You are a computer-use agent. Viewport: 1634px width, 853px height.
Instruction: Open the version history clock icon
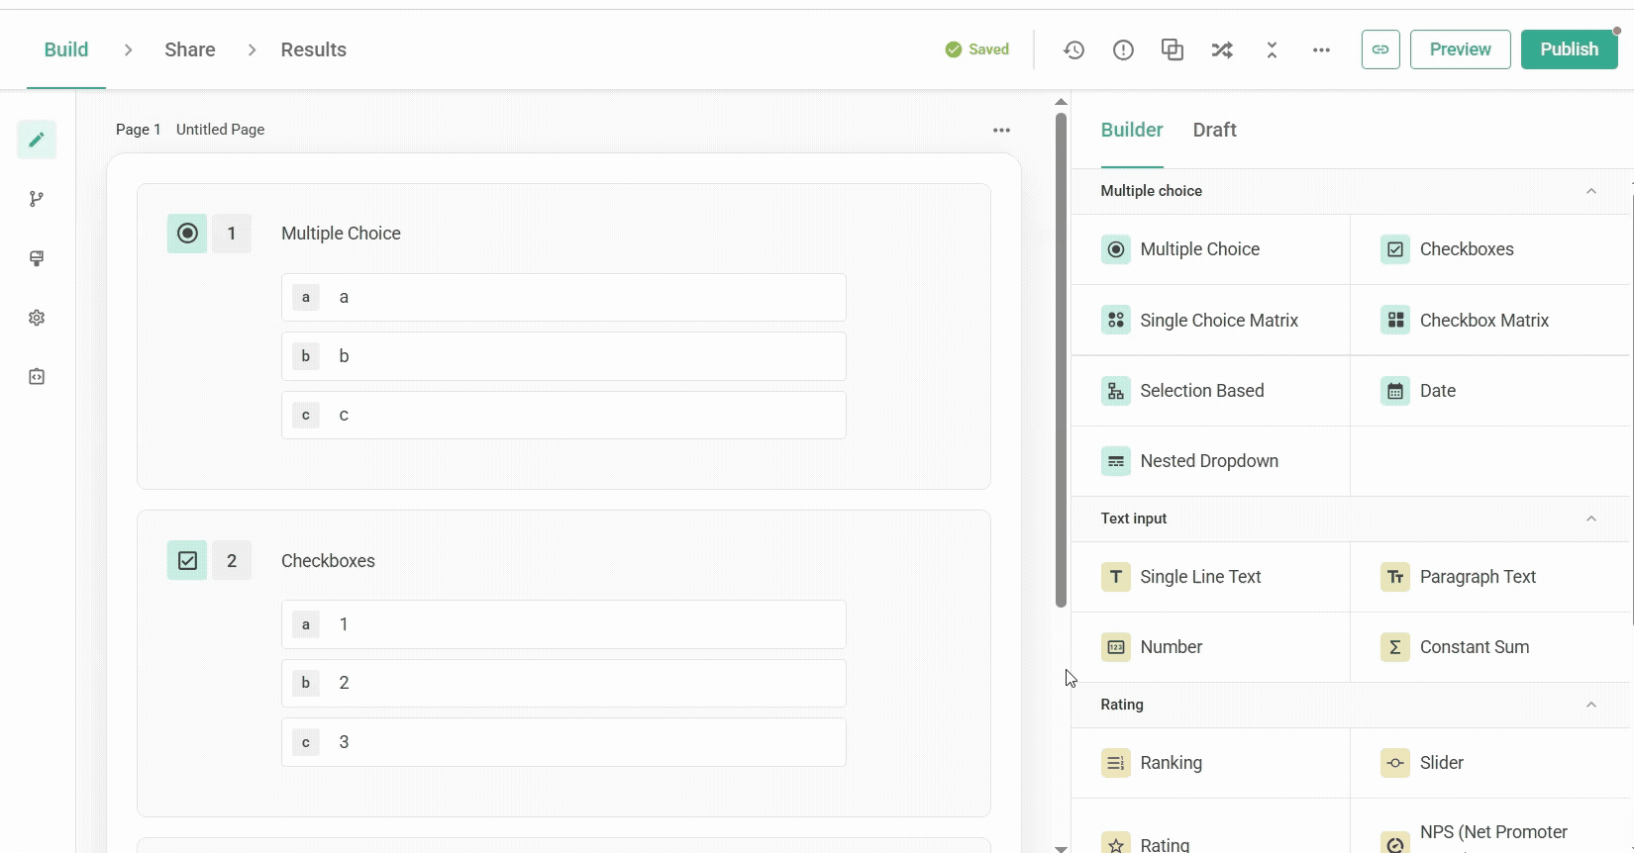[x=1073, y=49]
